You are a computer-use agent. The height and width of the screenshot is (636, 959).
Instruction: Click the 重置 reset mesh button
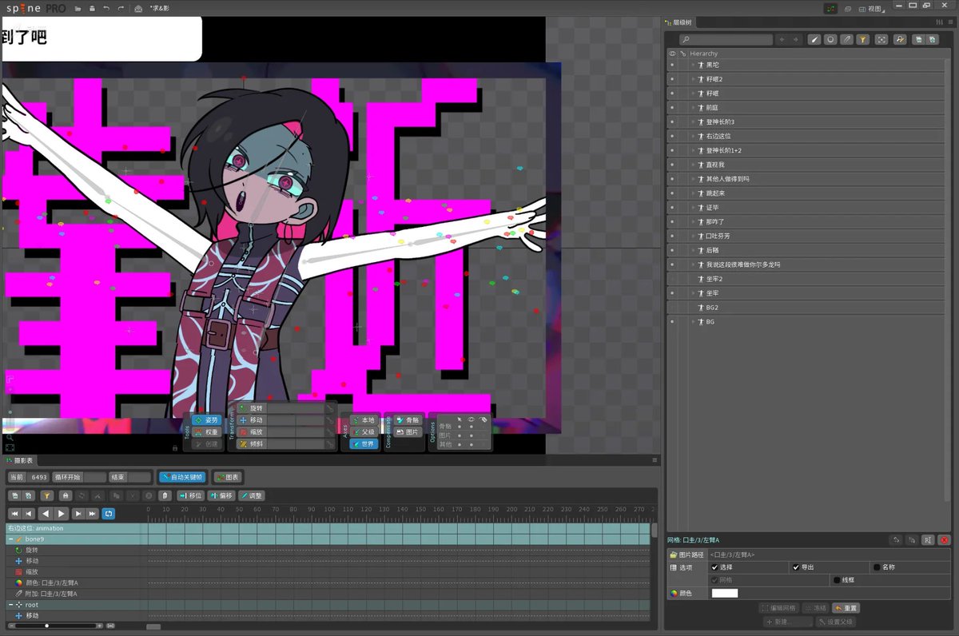coord(846,608)
